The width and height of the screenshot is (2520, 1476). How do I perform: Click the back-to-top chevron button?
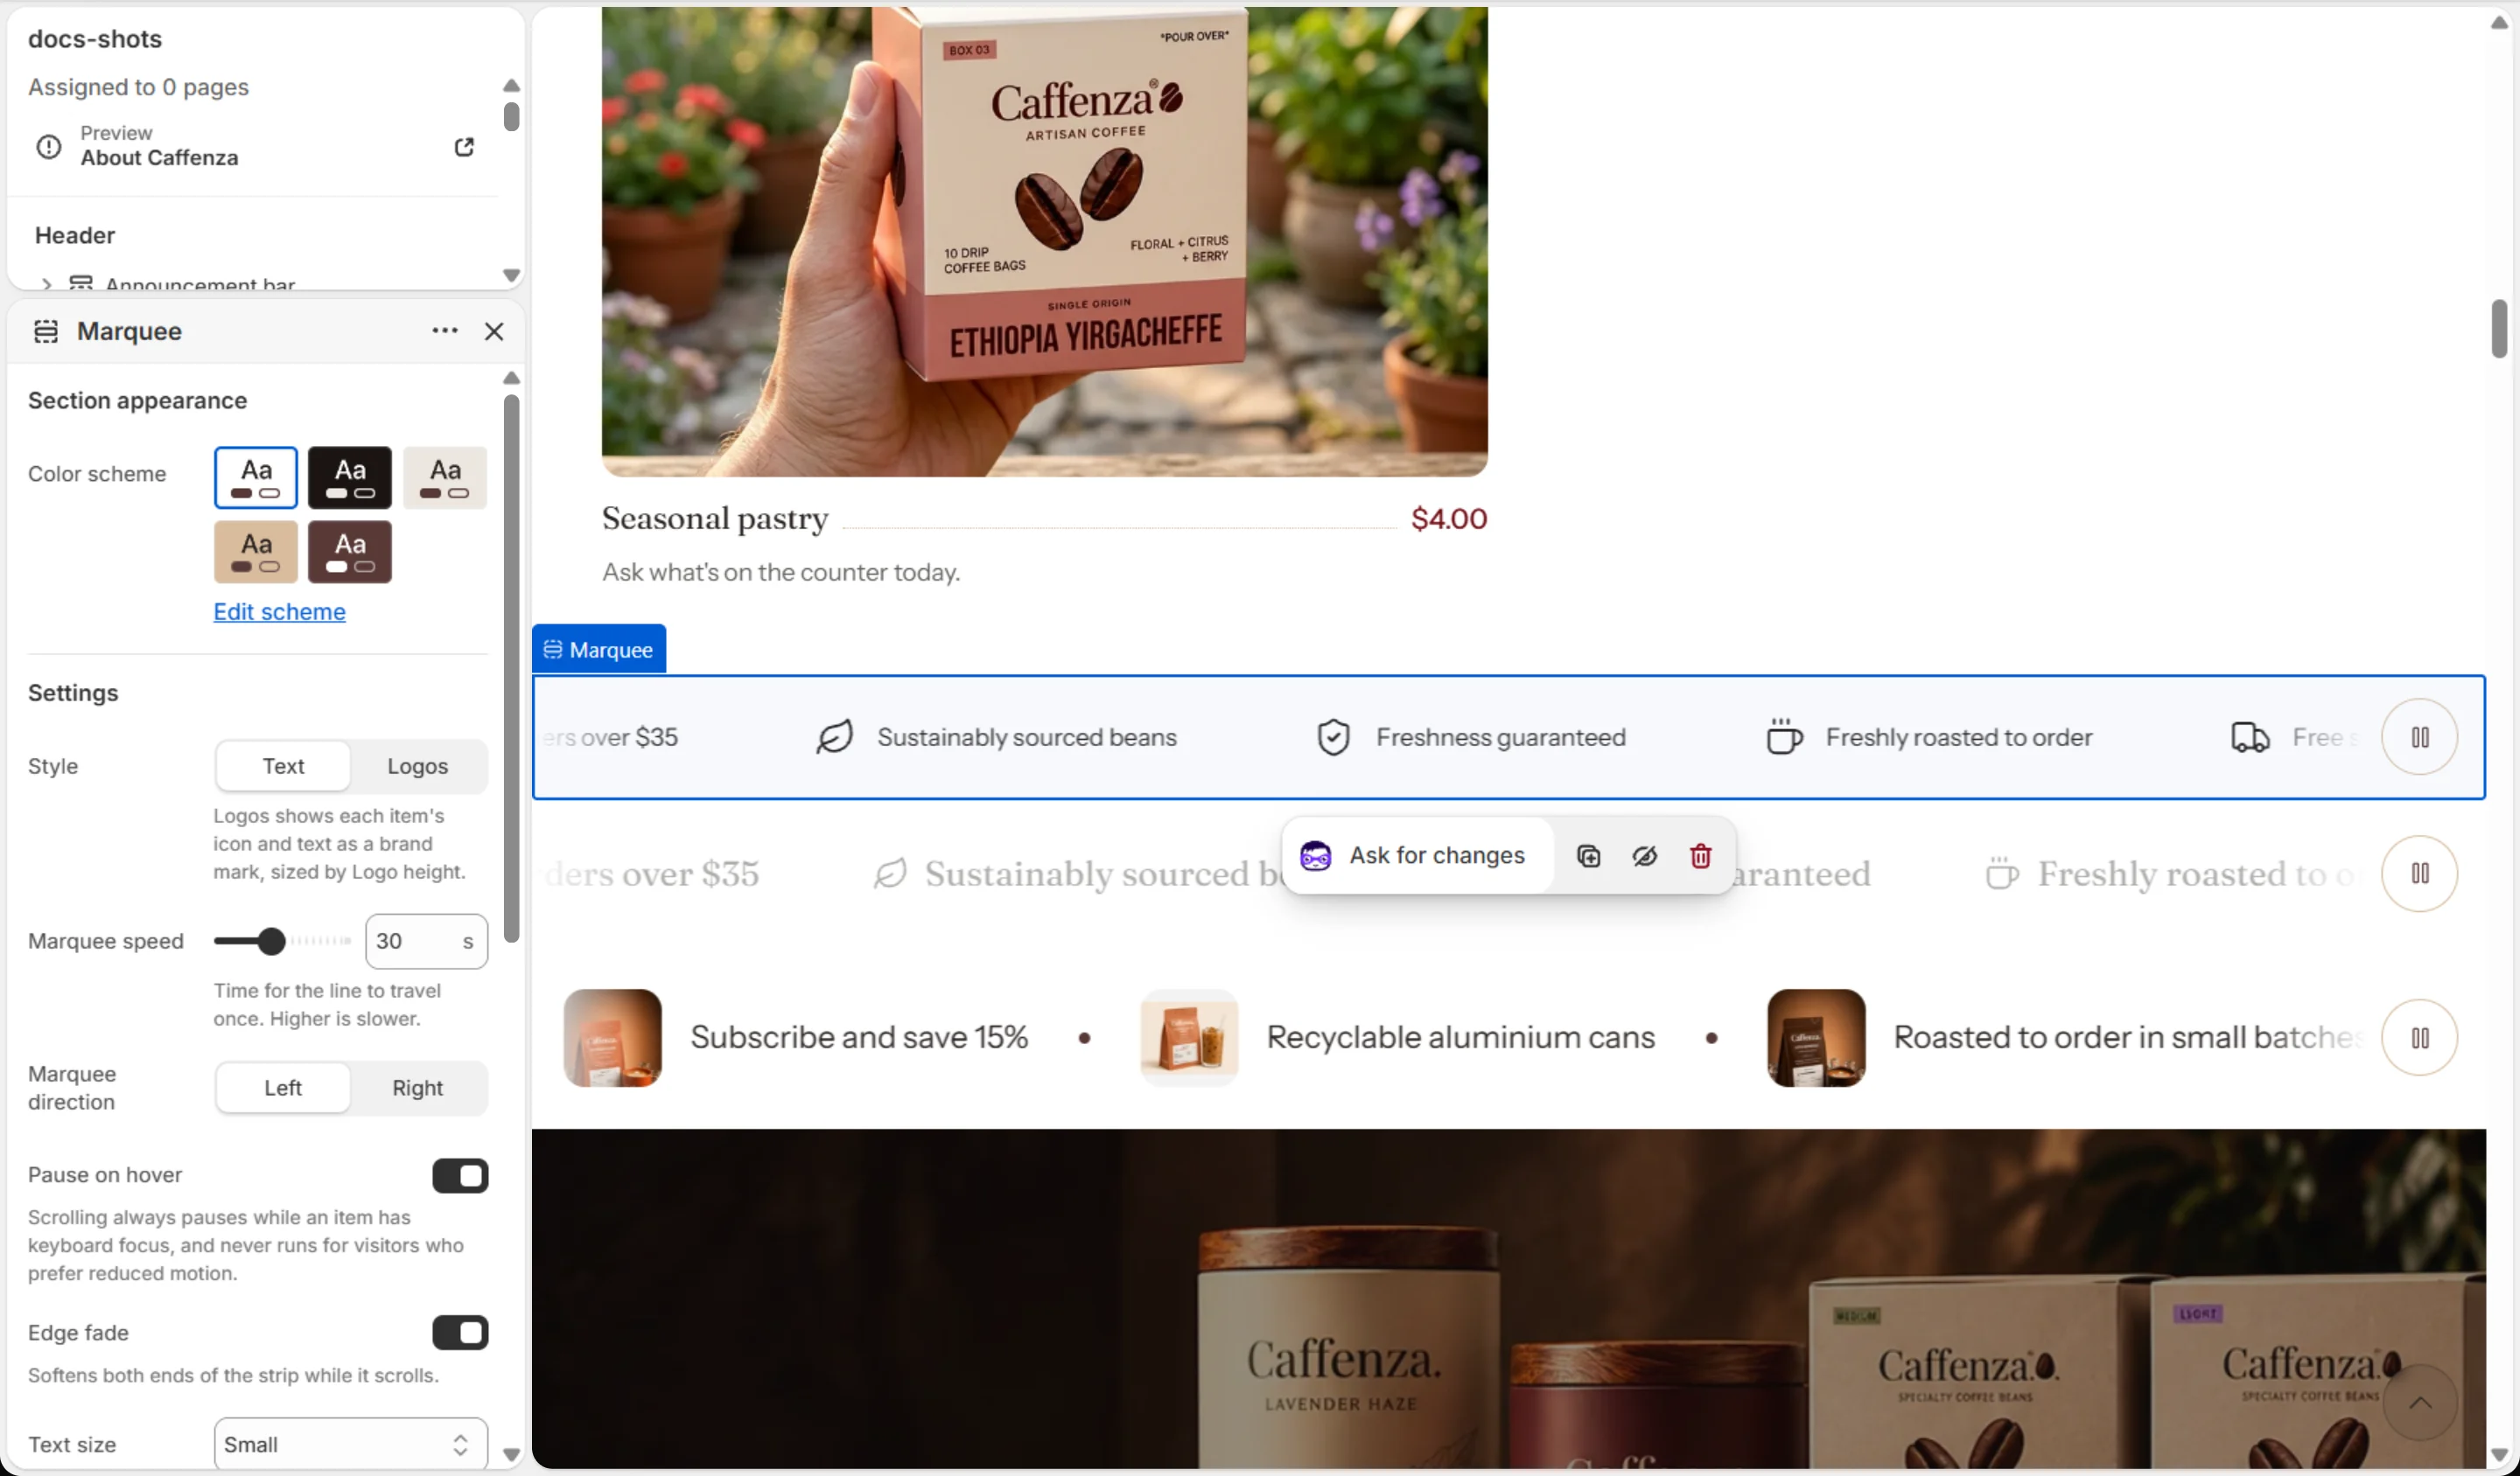2419,1403
